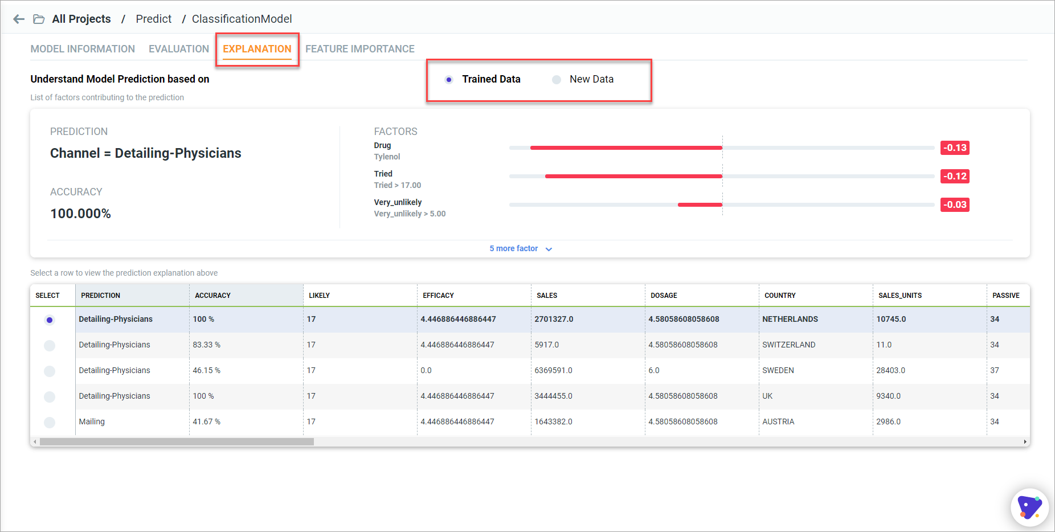The width and height of the screenshot is (1055, 532).
Task: Go to the FEATURE IMPORTANCE tab
Action: tap(360, 49)
